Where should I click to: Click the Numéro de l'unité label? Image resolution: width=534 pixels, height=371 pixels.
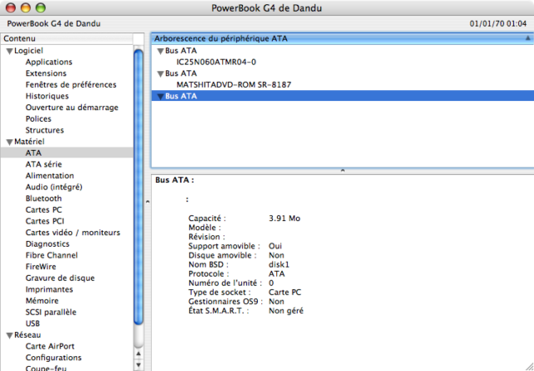click(x=225, y=283)
